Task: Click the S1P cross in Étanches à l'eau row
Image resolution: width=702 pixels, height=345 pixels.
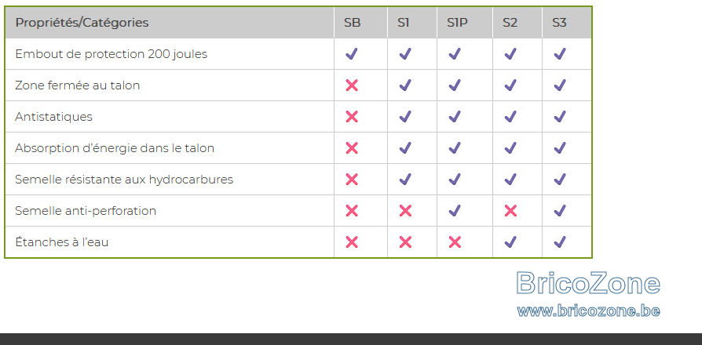Action: [455, 242]
